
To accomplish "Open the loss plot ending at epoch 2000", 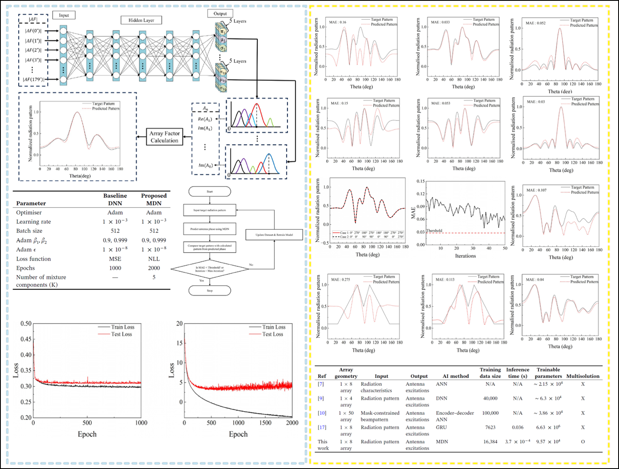I will click(x=233, y=379).
